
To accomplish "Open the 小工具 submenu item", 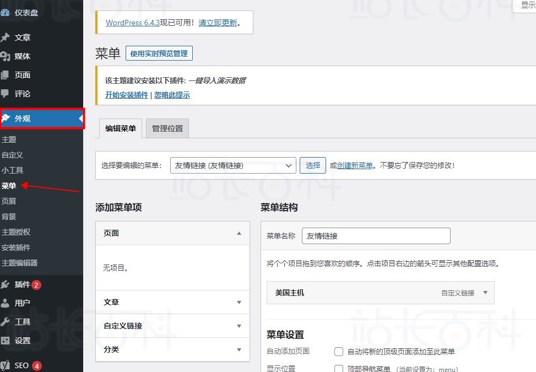I will click(12, 170).
